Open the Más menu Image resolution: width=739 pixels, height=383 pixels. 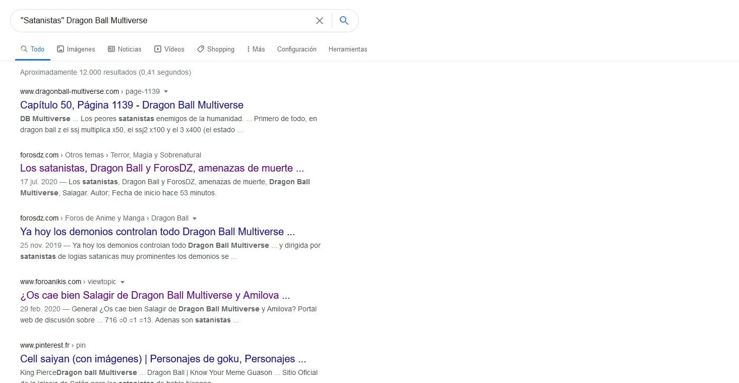(x=256, y=49)
